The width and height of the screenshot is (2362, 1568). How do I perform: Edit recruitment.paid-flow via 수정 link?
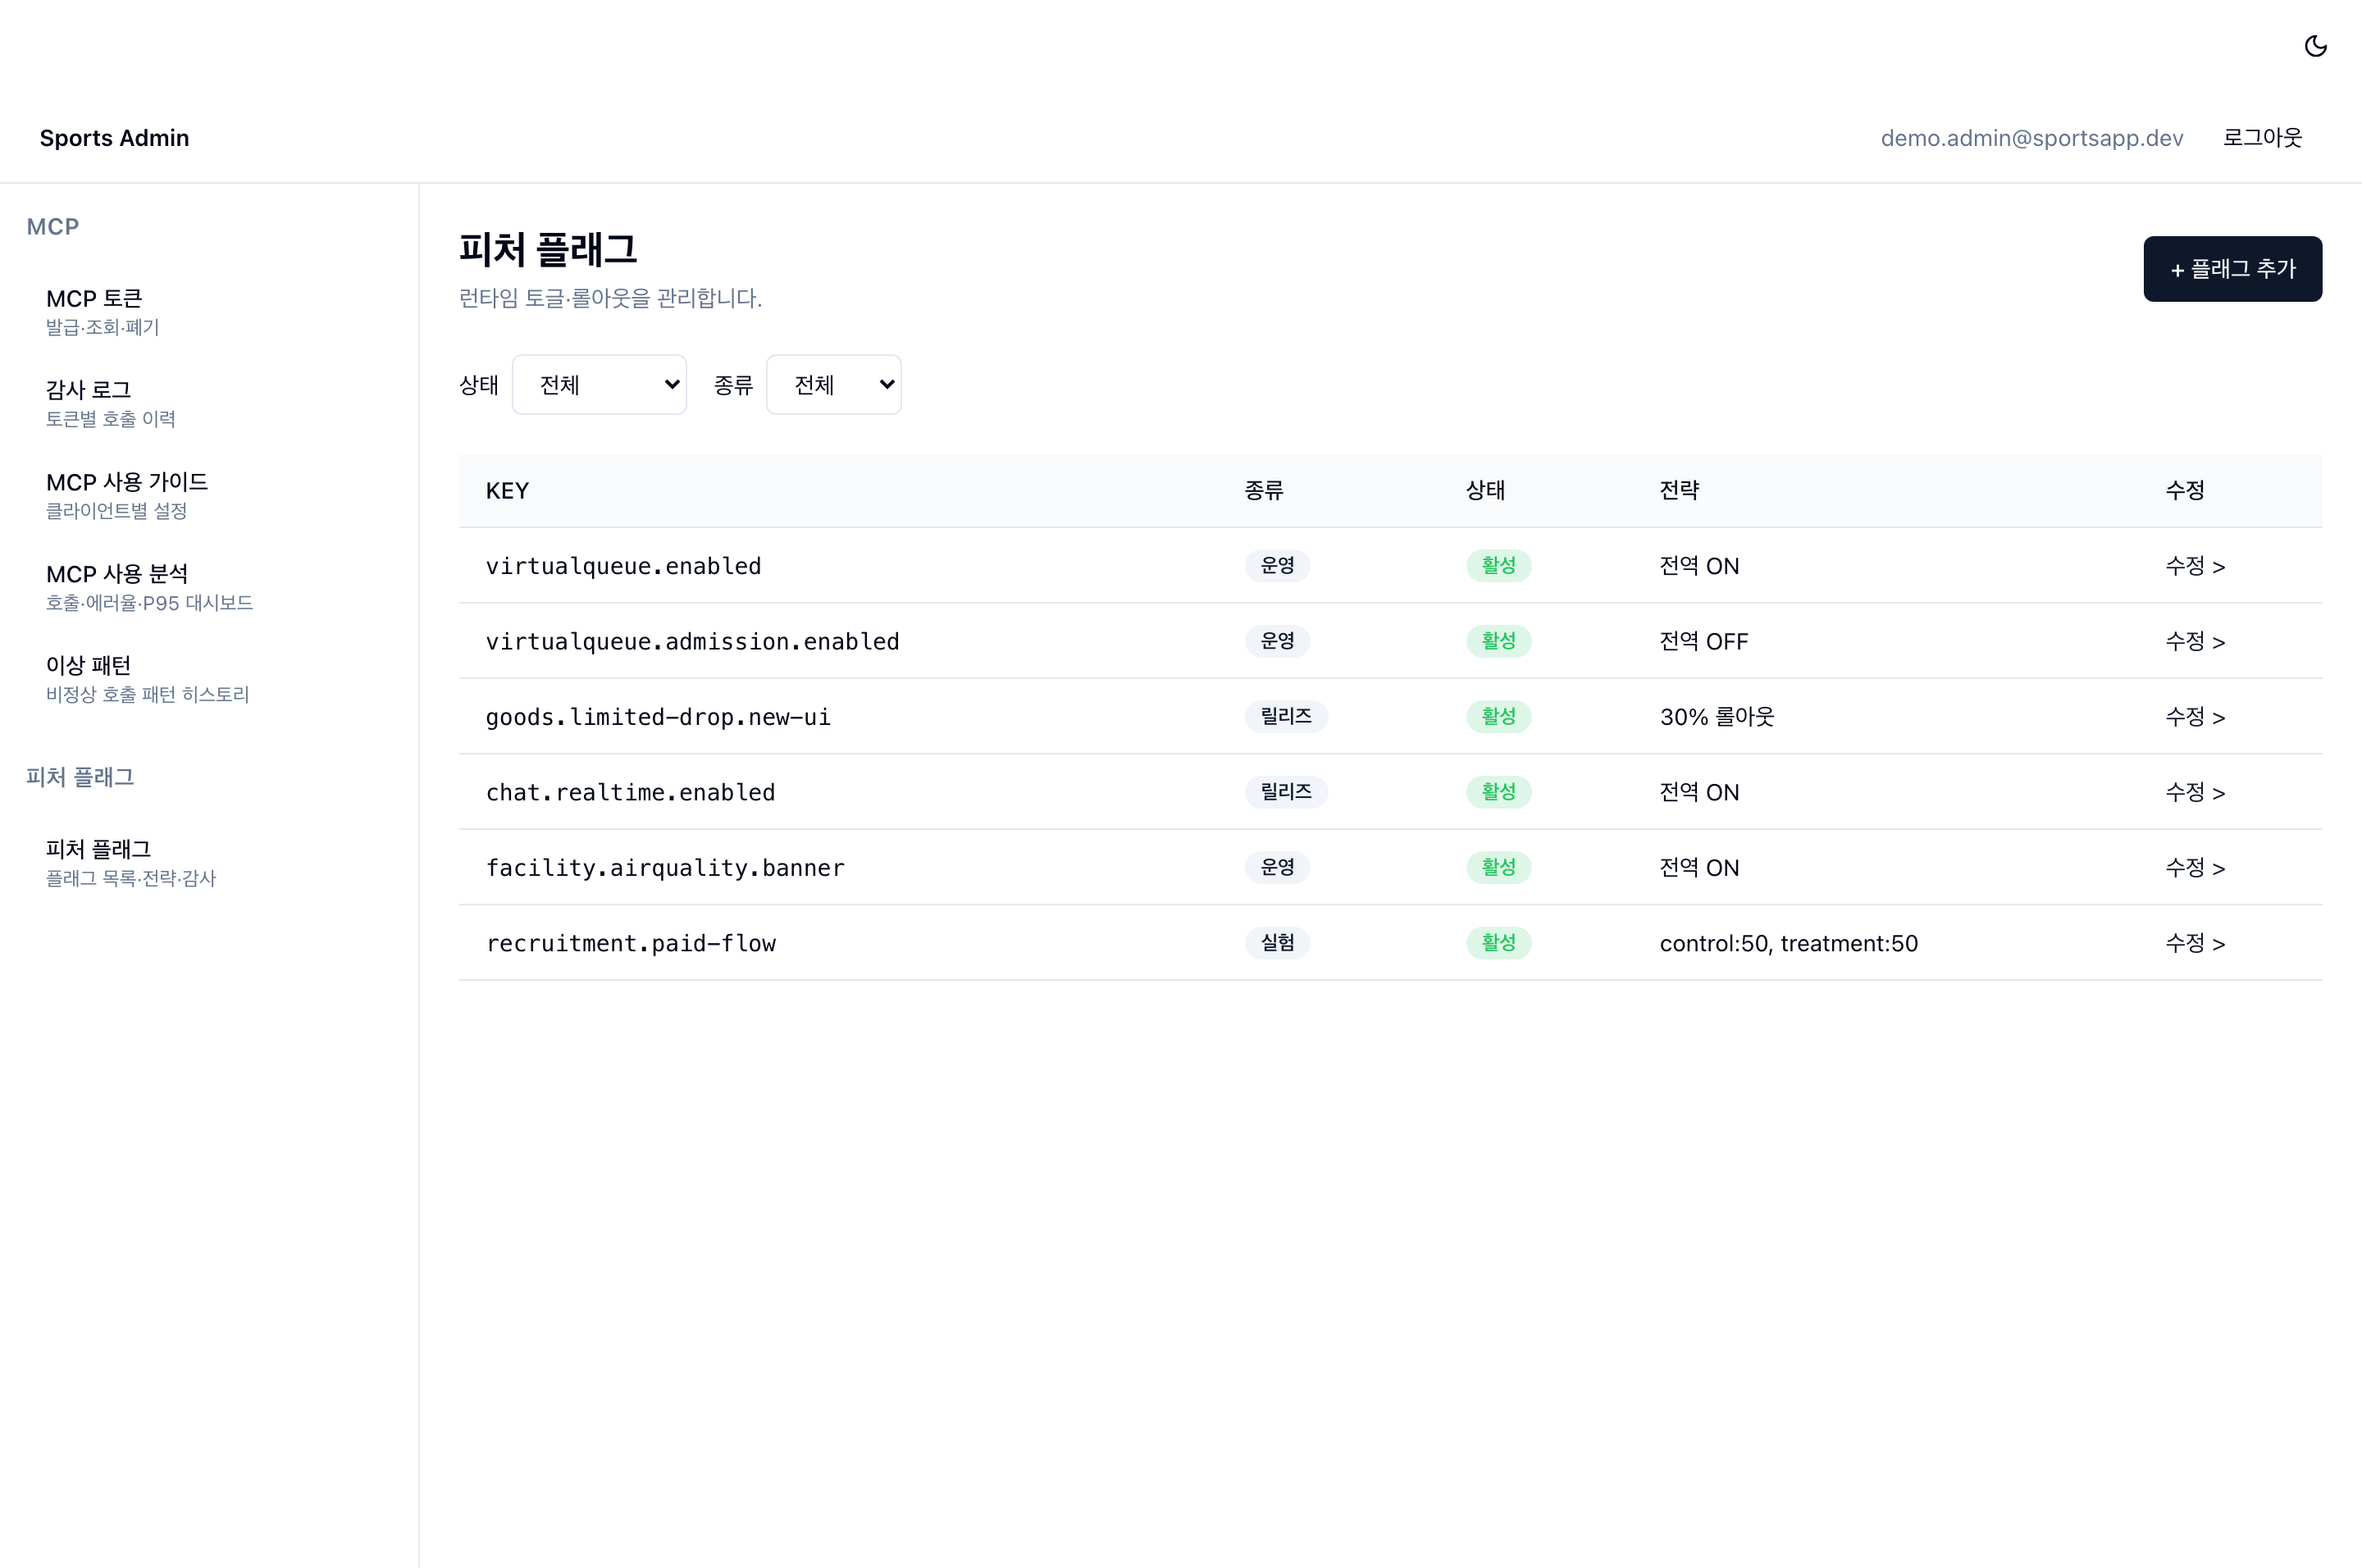click(x=2195, y=943)
